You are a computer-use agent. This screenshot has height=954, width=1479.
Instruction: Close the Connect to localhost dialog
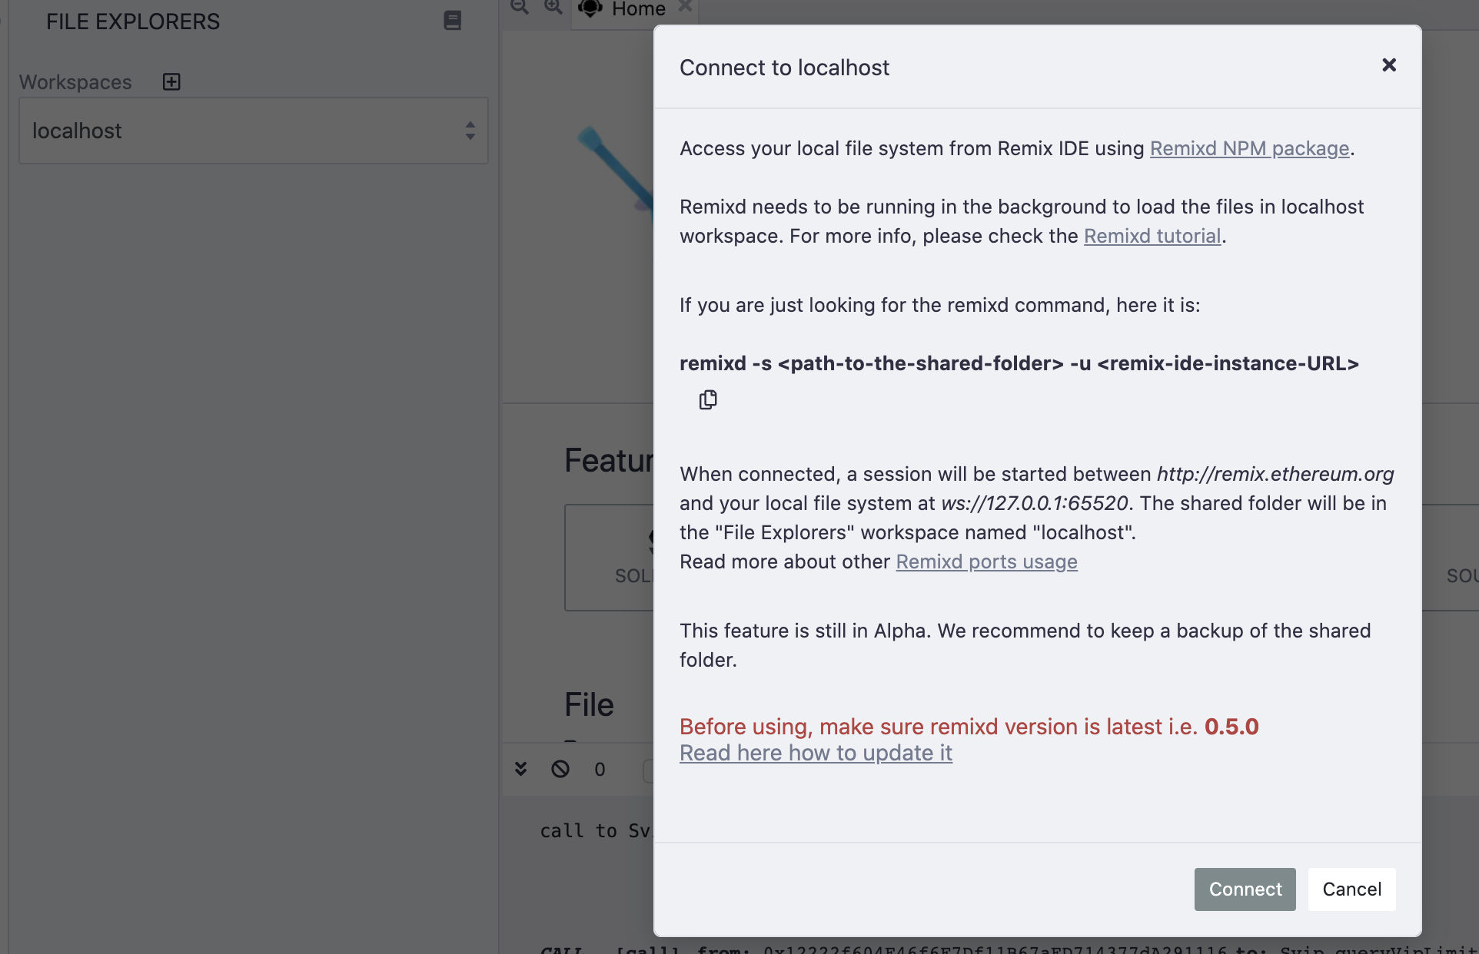(1388, 65)
